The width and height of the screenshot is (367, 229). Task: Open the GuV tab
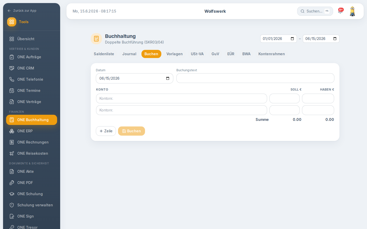tap(215, 54)
